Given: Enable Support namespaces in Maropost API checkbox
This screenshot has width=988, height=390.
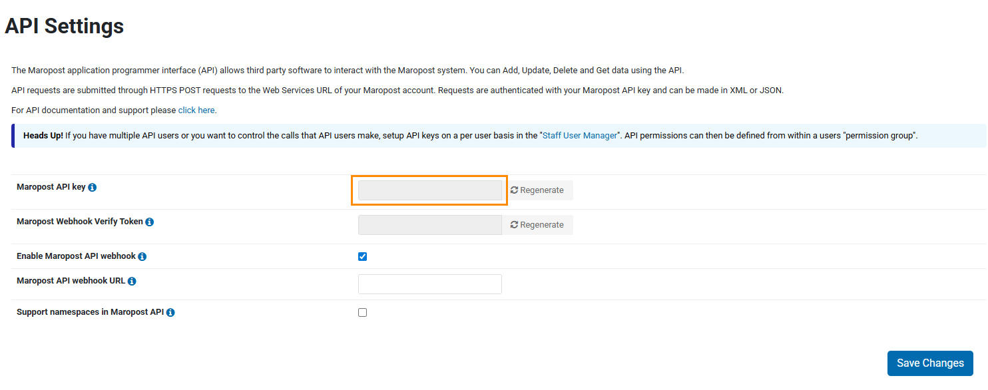Looking at the screenshot, I should click(x=363, y=313).
